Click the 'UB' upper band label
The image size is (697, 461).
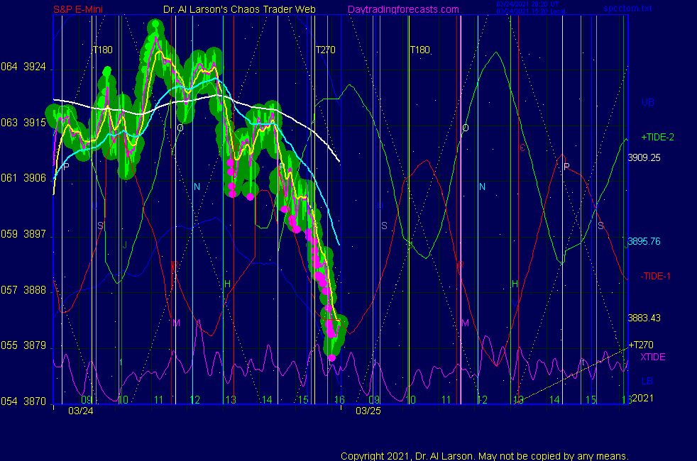click(x=647, y=102)
